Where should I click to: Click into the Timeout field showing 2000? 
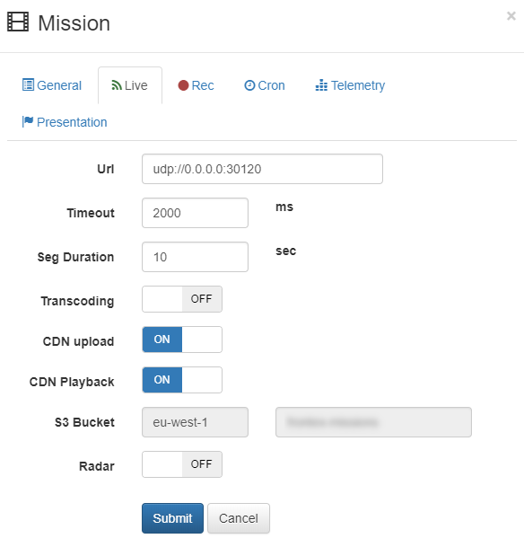coord(195,213)
